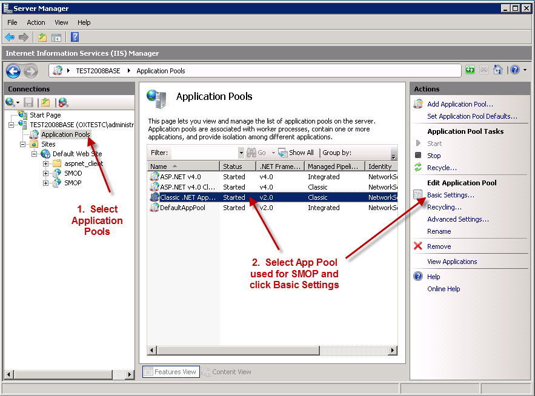535x396 pixels.
Task: Click the Stop square icon in Actions
Action: pyautogui.click(x=418, y=155)
